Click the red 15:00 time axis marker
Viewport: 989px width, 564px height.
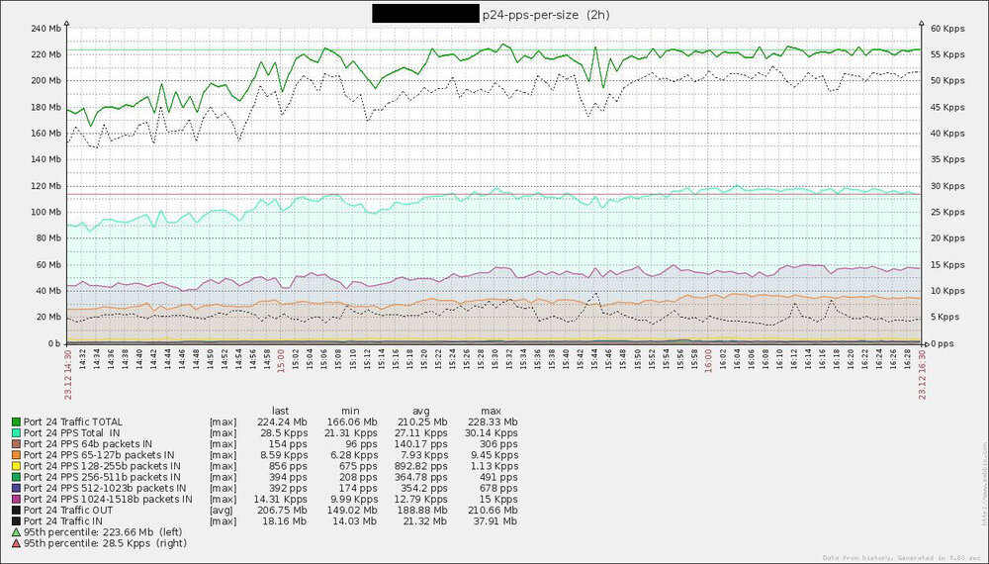[x=281, y=361]
